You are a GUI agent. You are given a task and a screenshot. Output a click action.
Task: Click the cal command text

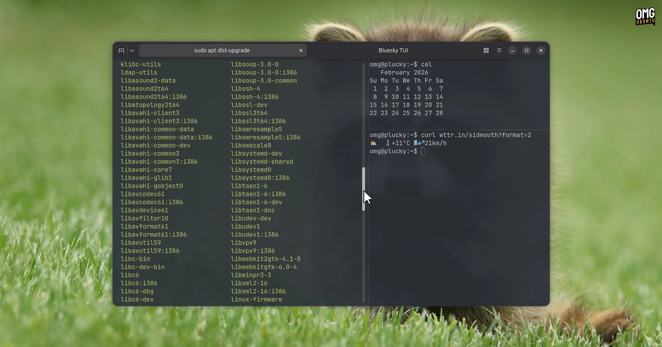click(x=427, y=64)
